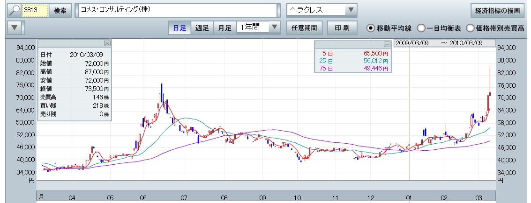Click the 任意期間 custom period button
This screenshot has height=203, width=531.
pyautogui.click(x=304, y=28)
